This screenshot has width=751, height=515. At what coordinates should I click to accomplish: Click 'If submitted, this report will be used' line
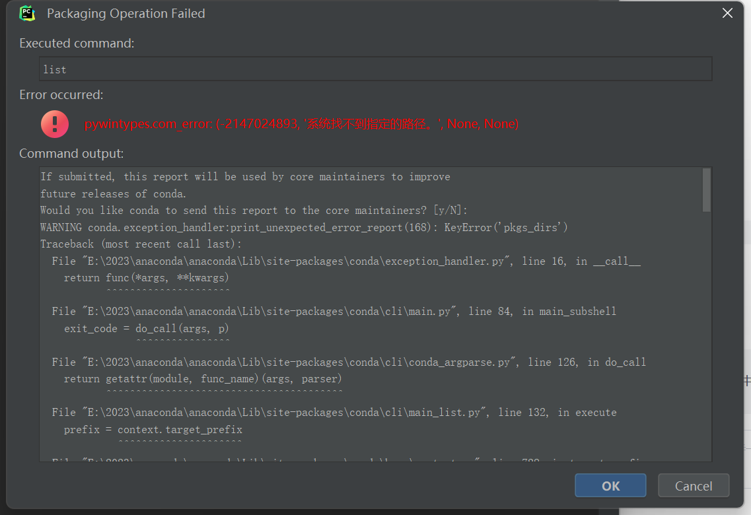[x=245, y=176]
